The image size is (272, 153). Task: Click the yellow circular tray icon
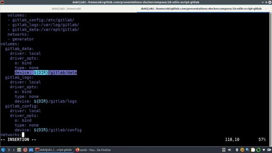coord(242,150)
